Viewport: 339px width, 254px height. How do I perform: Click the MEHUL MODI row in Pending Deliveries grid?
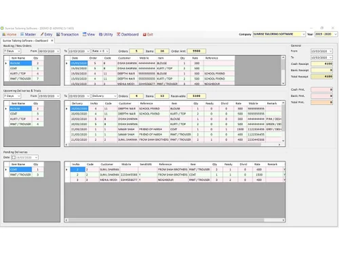[x=175, y=180]
